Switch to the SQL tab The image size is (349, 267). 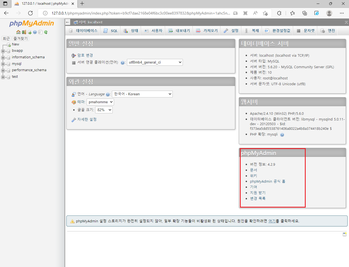(x=110, y=31)
